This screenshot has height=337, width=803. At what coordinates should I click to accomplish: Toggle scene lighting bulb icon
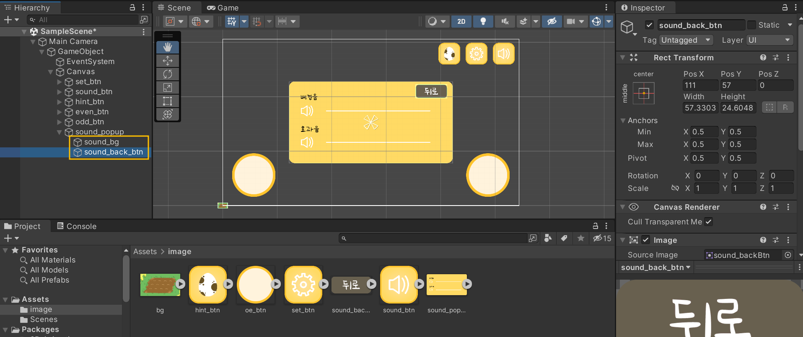pyautogui.click(x=483, y=21)
